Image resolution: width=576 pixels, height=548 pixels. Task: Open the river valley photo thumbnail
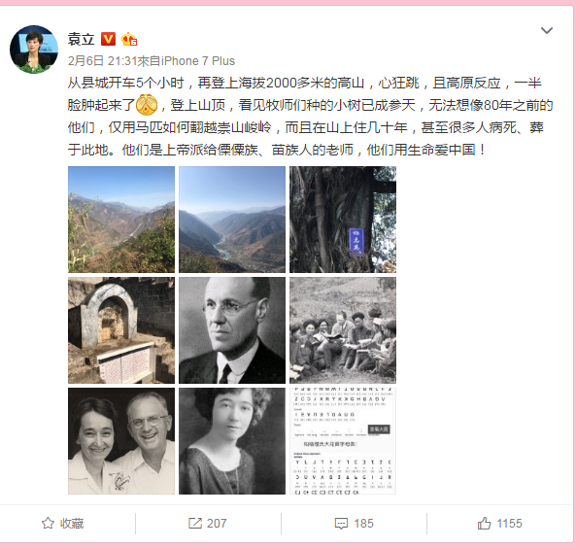[x=232, y=220]
